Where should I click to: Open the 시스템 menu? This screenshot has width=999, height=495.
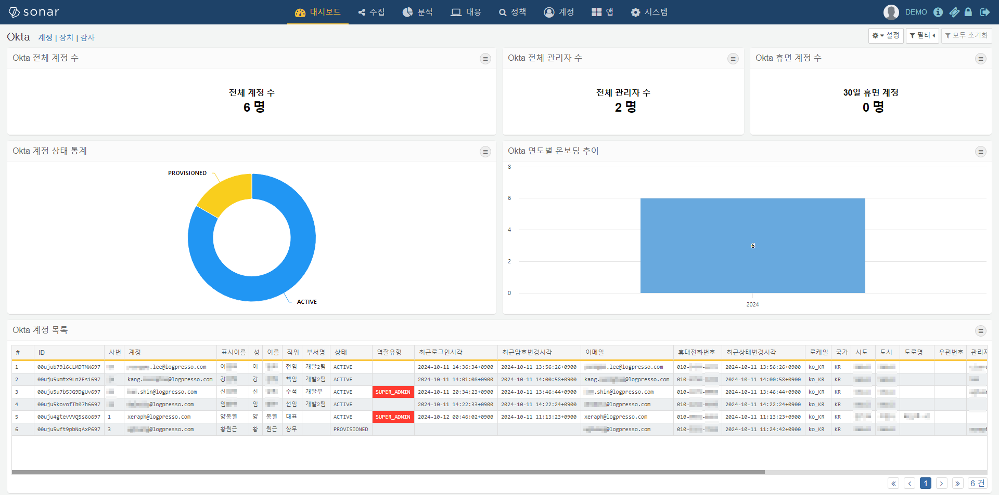[x=649, y=12]
